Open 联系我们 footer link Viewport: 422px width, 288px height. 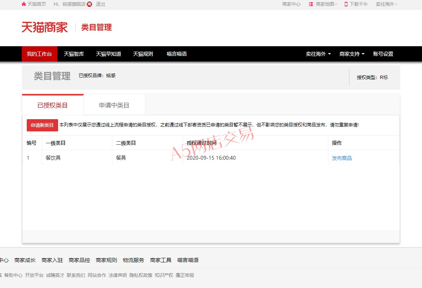(76, 275)
